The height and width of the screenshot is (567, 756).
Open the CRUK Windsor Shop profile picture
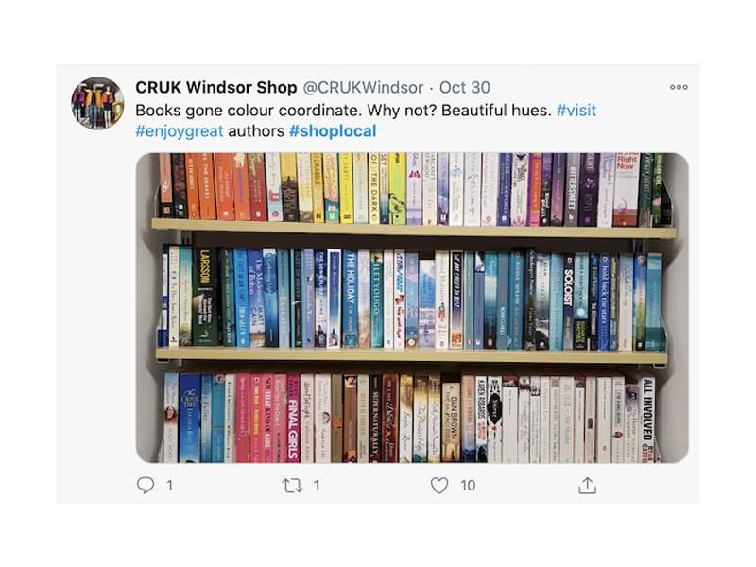coord(97,103)
